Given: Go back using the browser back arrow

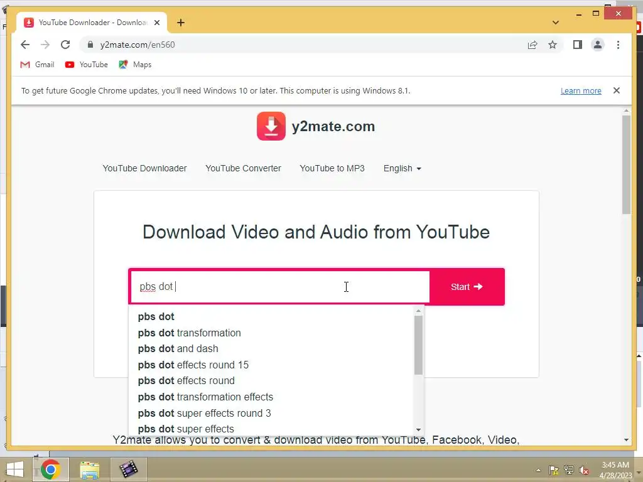Looking at the screenshot, I should pyautogui.click(x=25, y=45).
